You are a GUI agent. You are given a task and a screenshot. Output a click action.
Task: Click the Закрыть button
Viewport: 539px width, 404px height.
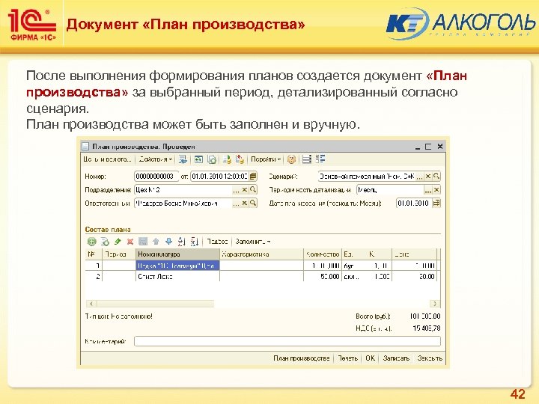click(430, 358)
